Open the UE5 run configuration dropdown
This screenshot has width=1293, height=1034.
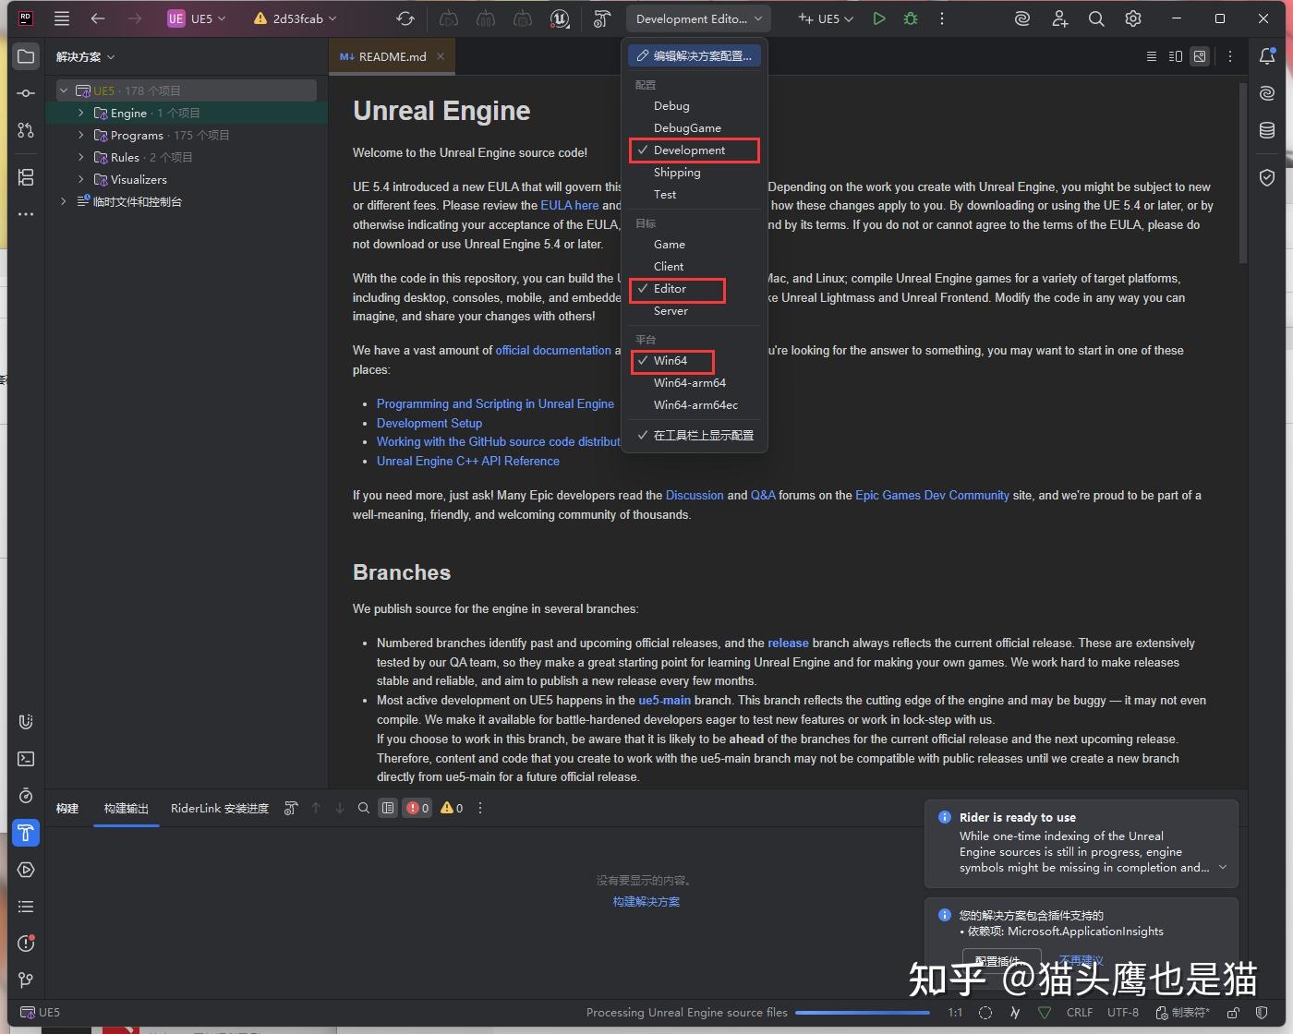coord(825,18)
